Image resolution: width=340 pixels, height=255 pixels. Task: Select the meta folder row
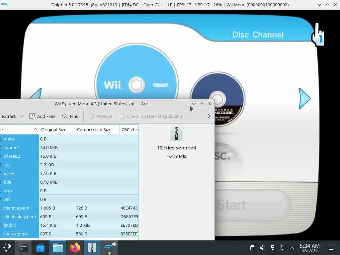pyautogui.click(x=69, y=139)
